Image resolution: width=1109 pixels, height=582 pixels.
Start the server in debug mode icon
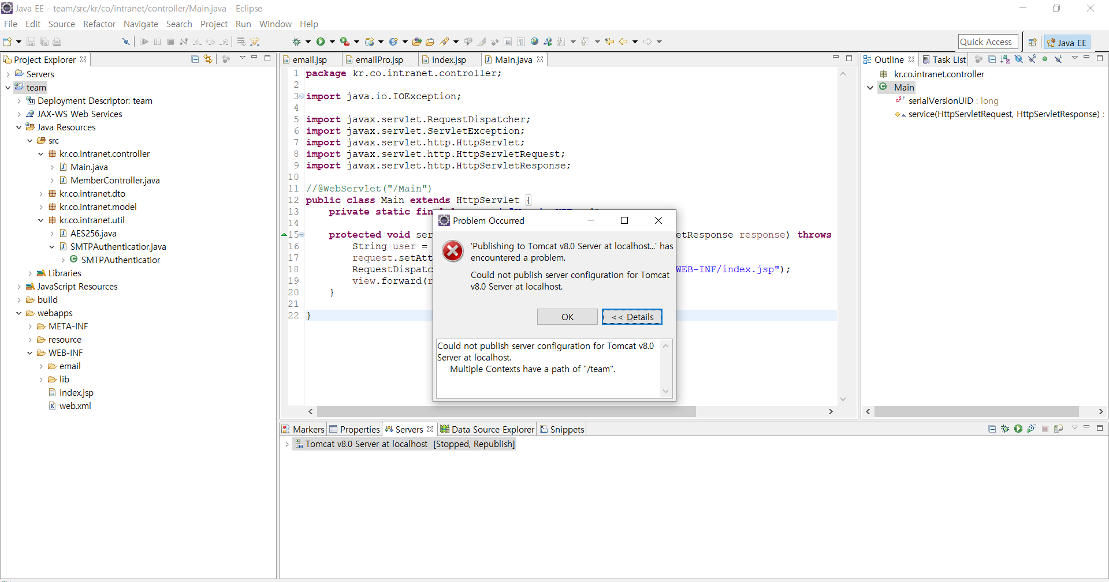click(x=1005, y=429)
